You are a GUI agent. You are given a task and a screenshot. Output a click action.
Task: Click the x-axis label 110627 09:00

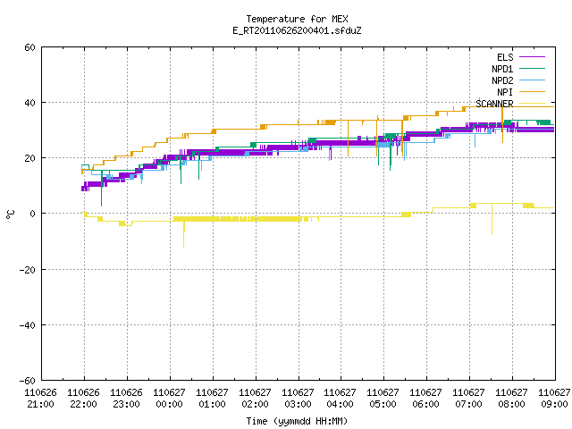click(x=554, y=399)
